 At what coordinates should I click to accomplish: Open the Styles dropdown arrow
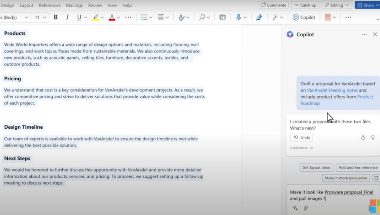188,18
